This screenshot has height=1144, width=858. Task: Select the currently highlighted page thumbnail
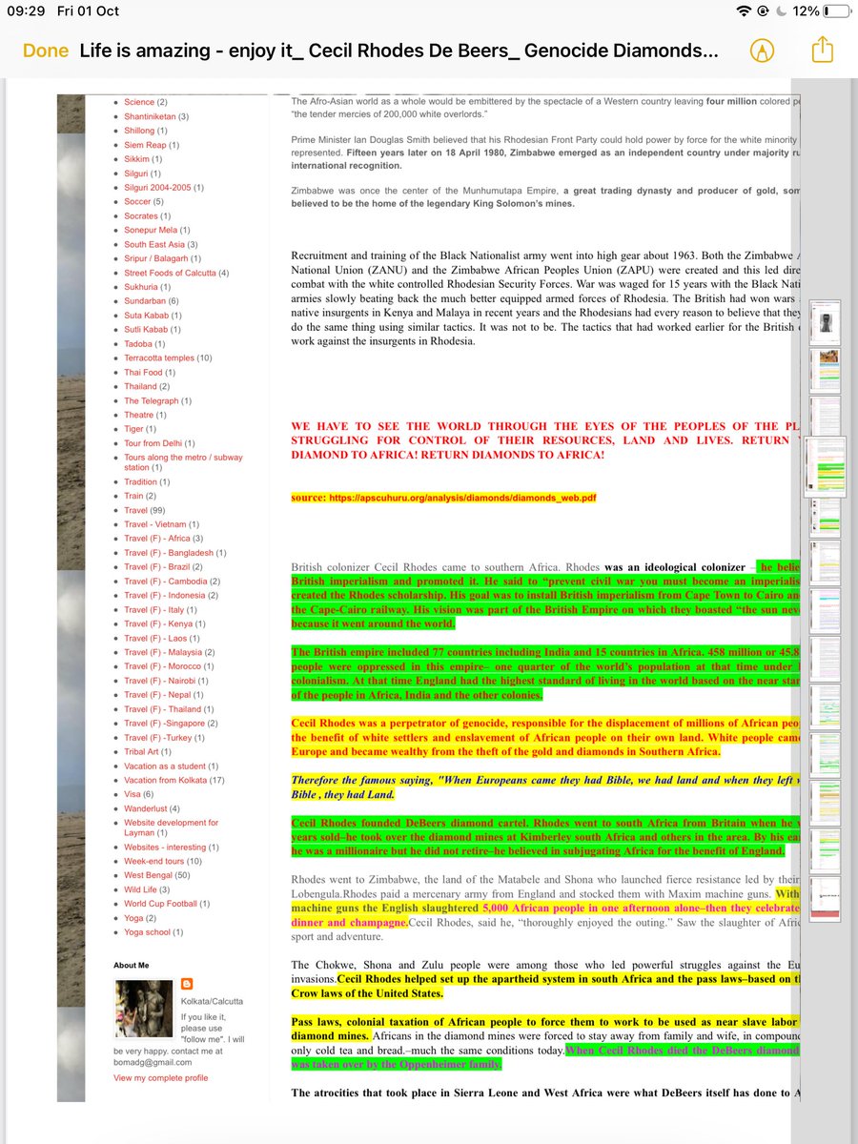tap(826, 467)
